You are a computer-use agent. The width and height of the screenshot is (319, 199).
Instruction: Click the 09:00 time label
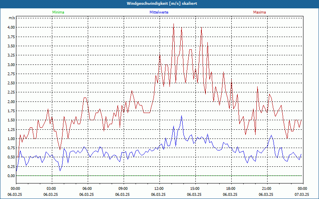[x=124, y=189]
